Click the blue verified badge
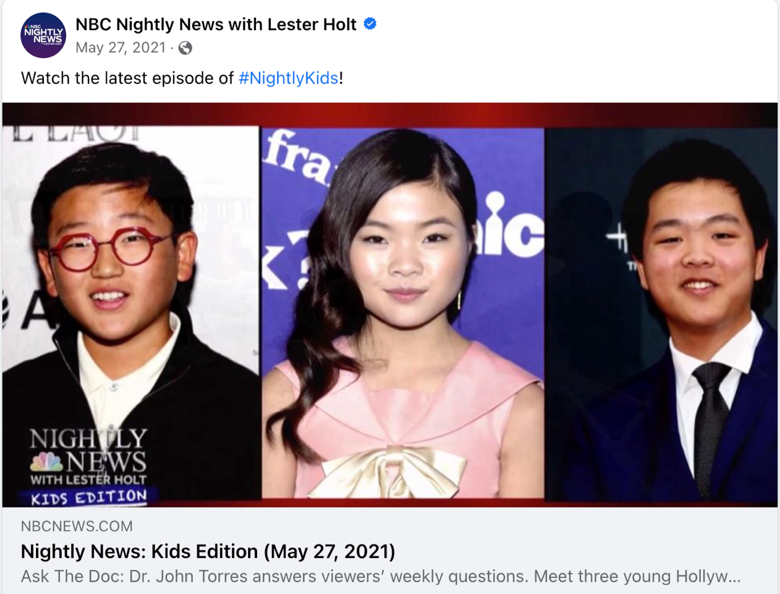 pyautogui.click(x=370, y=24)
